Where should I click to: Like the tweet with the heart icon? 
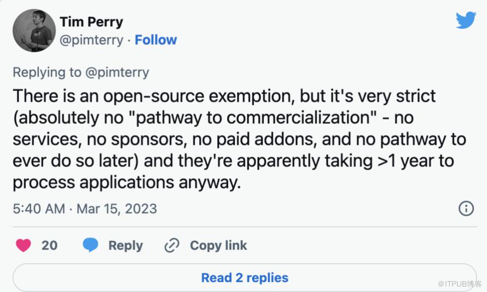(24, 245)
